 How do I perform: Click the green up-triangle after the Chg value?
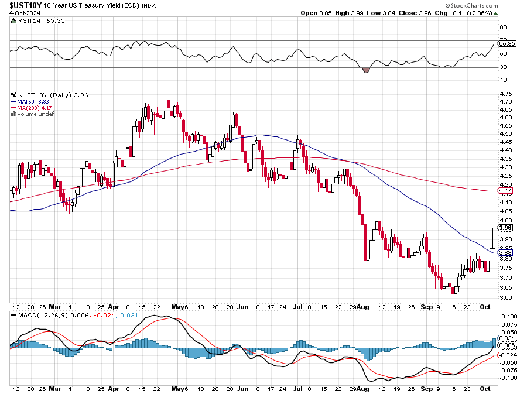[x=495, y=13]
